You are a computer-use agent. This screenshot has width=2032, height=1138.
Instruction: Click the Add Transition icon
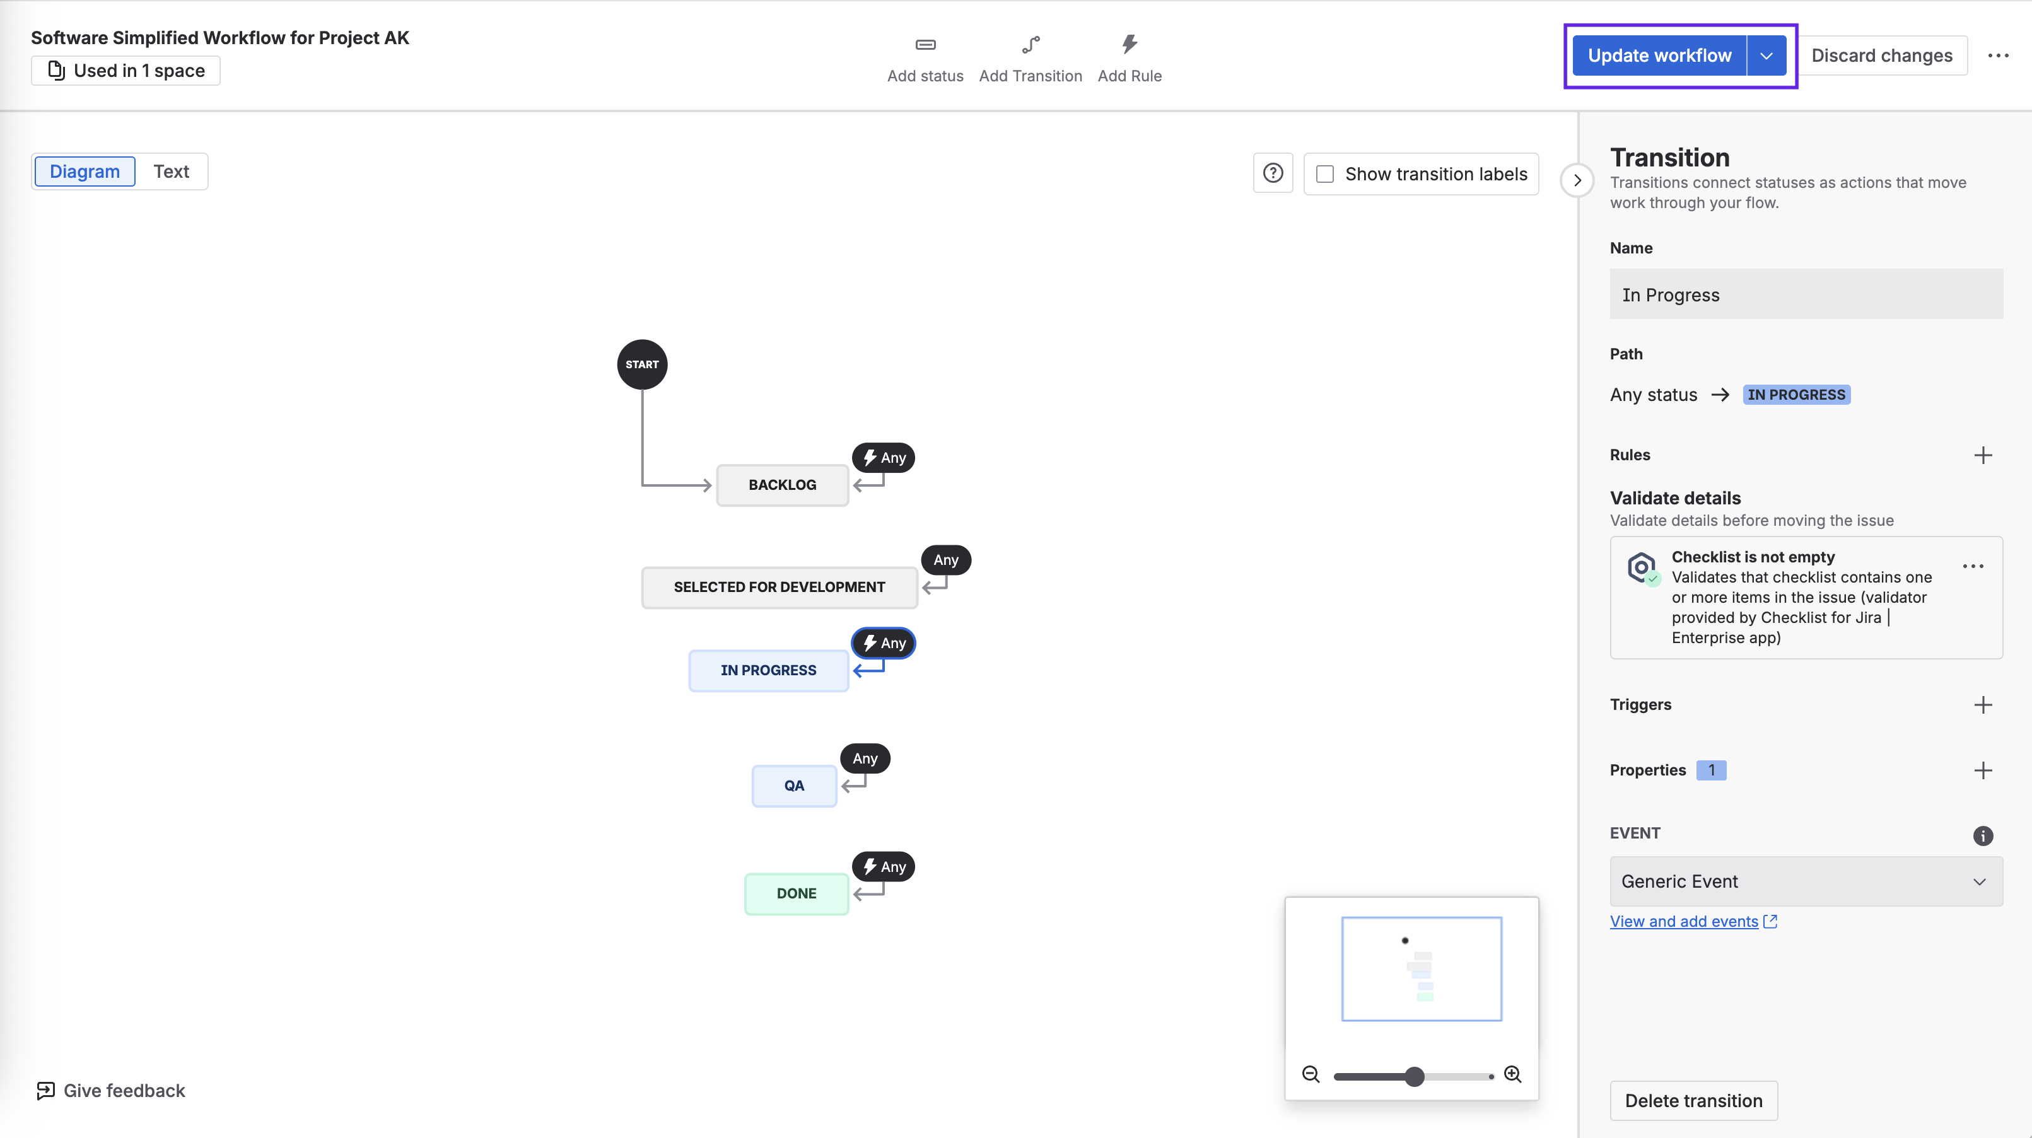1031,45
